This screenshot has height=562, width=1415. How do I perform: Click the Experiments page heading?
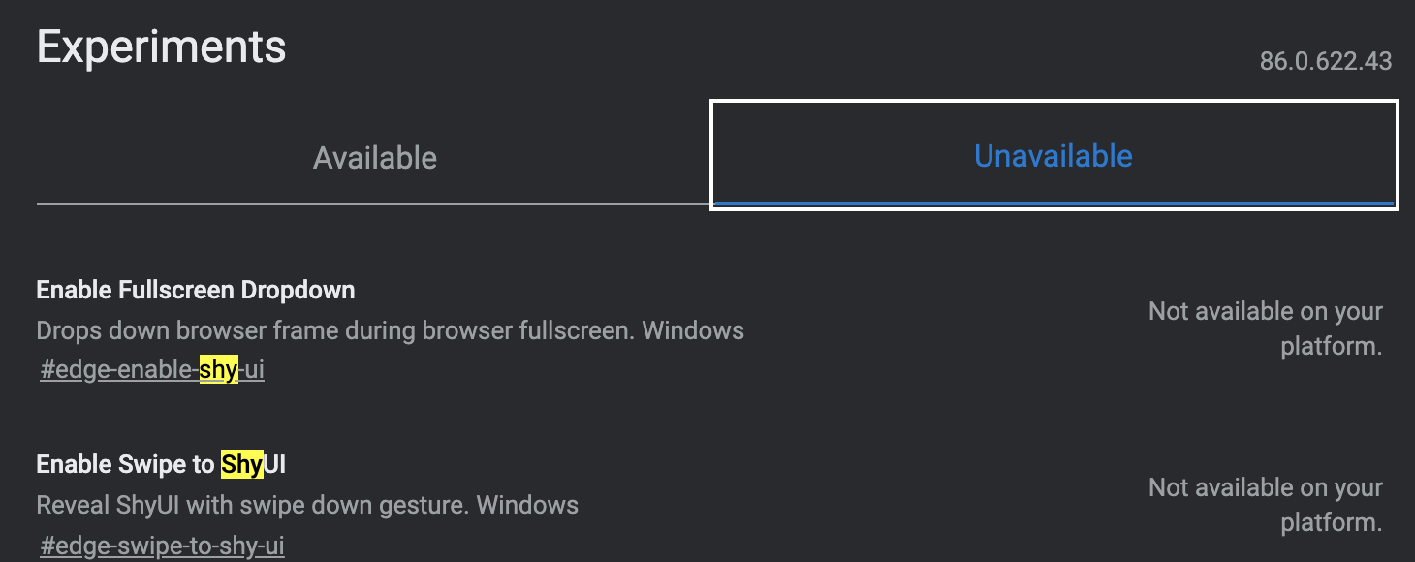tap(161, 47)
